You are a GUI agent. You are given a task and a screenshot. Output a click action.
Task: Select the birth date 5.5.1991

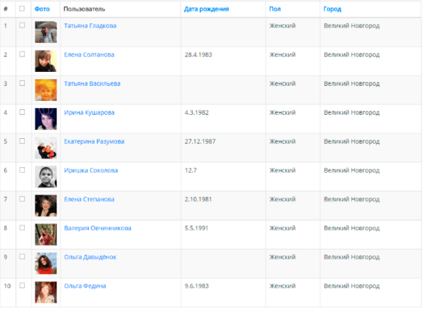(197, 228)
